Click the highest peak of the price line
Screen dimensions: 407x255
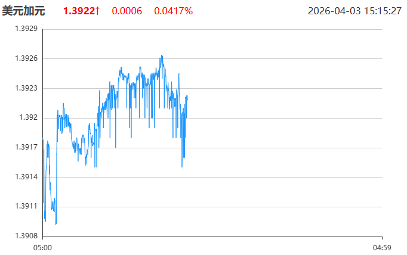click(x=161, y=56)
